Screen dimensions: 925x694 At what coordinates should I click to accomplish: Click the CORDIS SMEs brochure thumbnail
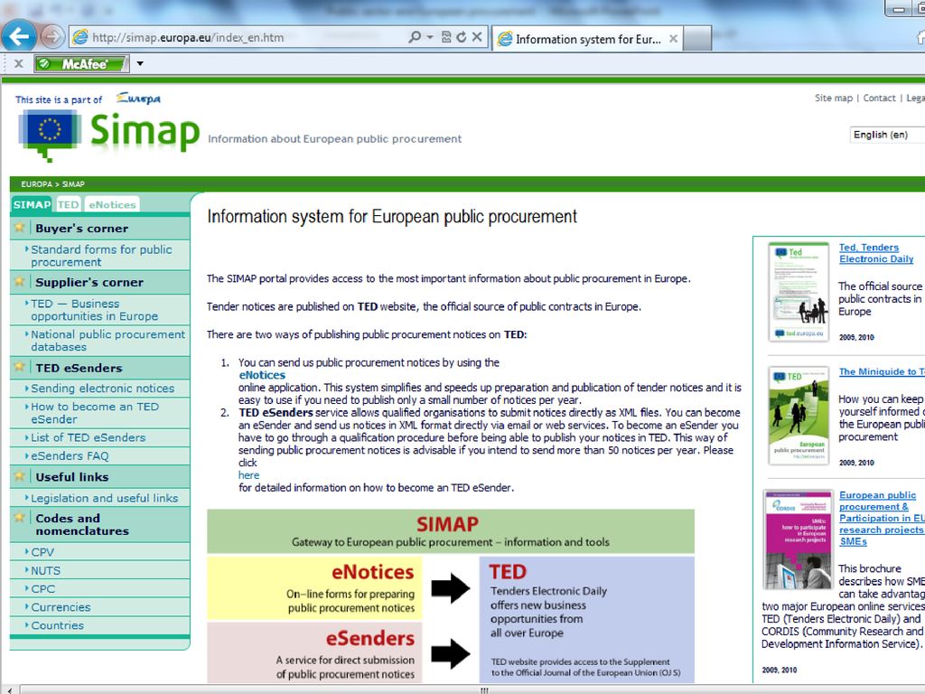pos(798,539)
